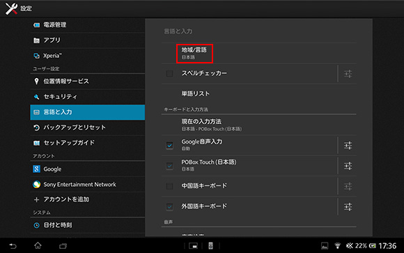
Task: Click the security key icon
Action: (x=37, y=97)
